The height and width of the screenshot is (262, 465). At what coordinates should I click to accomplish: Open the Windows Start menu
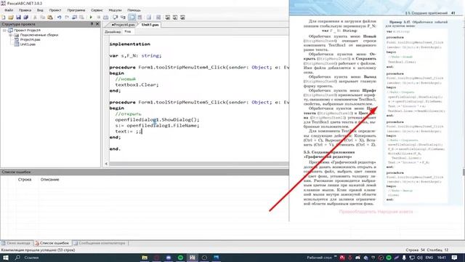[x=5, y=258]
